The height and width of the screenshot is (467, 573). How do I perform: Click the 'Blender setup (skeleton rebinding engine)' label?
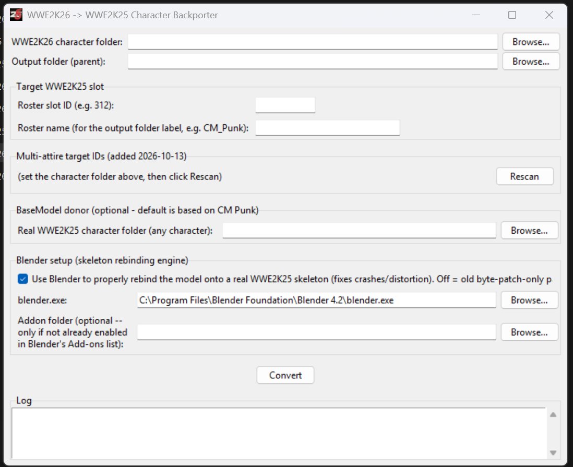[x=102, y=260]
